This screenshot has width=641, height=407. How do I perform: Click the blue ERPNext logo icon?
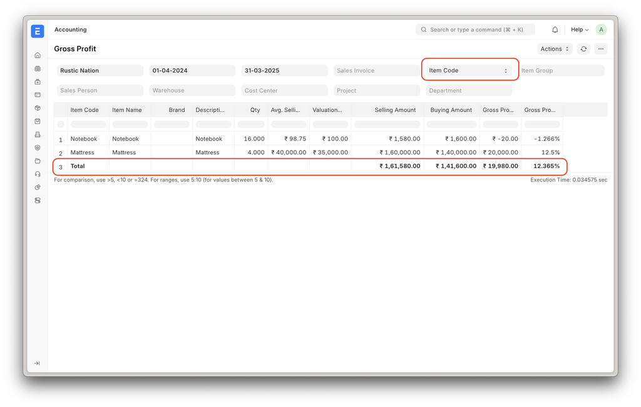click(38, 31)
